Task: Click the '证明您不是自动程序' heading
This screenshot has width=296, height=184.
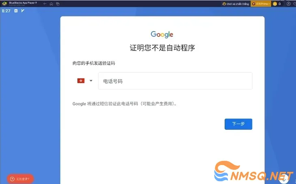Action: pyautogui.click(x=162, y=48)
